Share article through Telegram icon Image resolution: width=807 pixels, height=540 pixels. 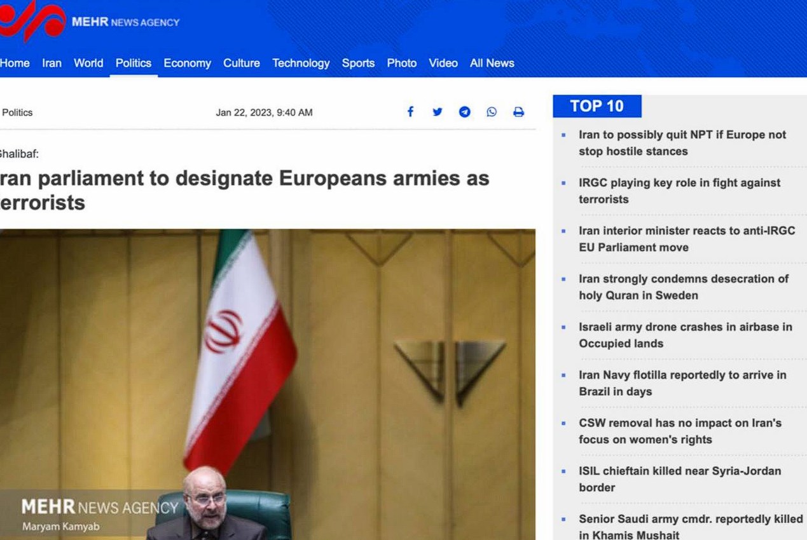(x=465, y=112)
